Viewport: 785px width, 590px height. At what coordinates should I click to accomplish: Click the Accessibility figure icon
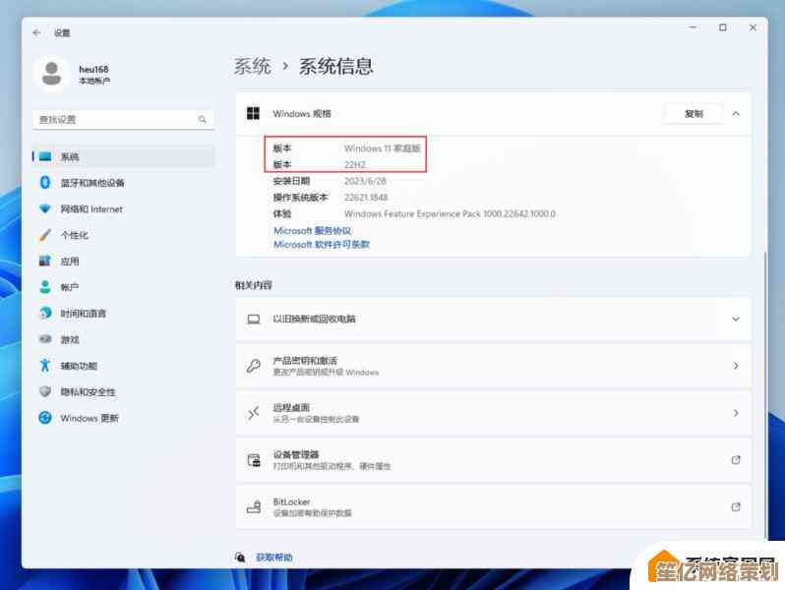coord(44,366)
